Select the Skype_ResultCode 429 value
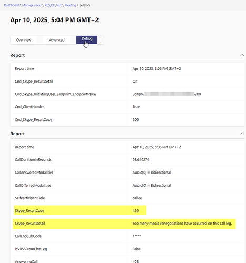This screenshot has height=263, width=246. 135,211
